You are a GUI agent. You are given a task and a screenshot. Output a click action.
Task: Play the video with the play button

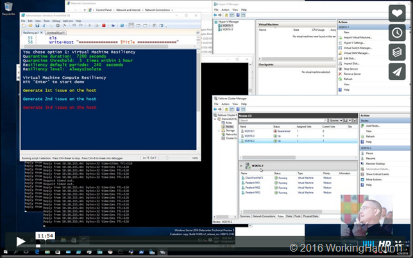(21, 241)
